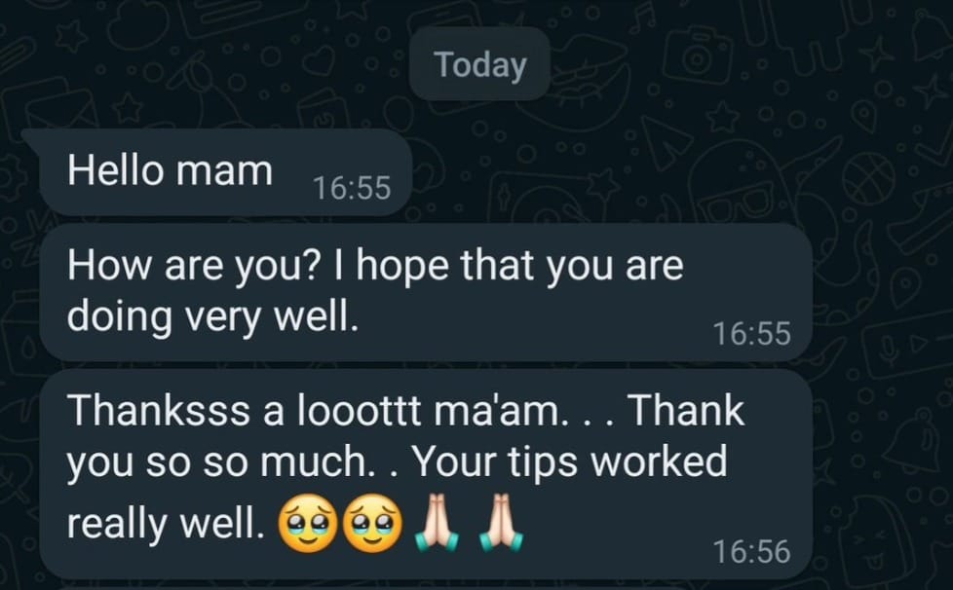Screen dimensions: 953x590
Task: Select the Thanksss a looottt message bubble
Action: point(426,474)
